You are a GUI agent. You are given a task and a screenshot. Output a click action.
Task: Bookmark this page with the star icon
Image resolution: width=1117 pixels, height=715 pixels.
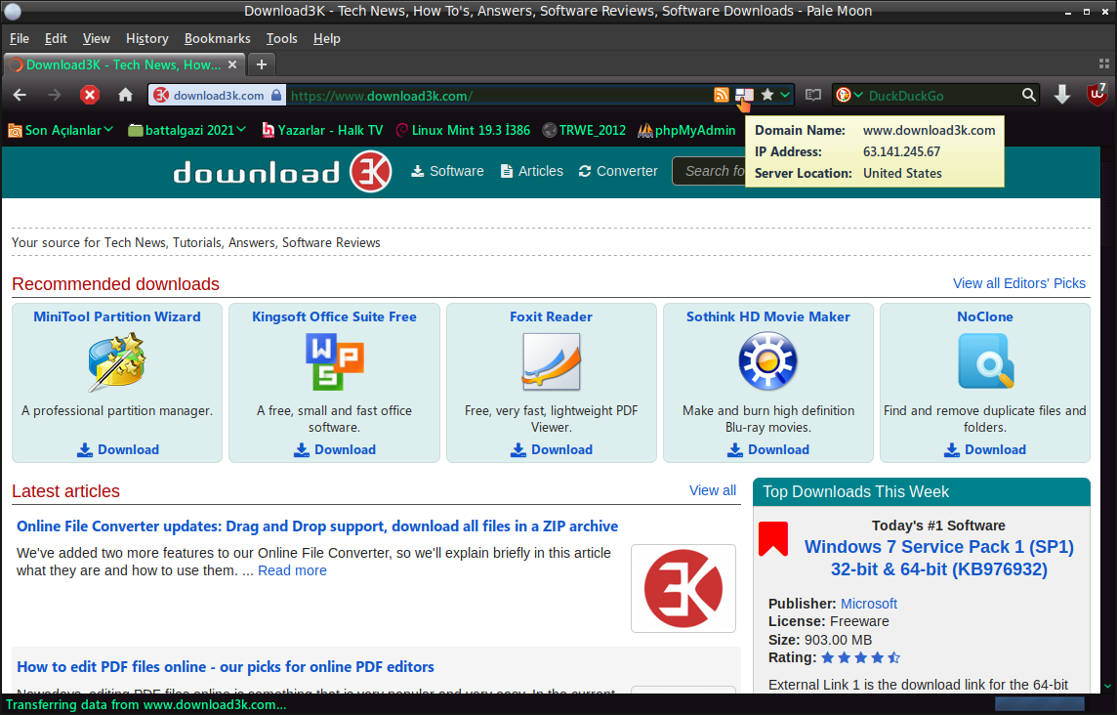[767, 95]
